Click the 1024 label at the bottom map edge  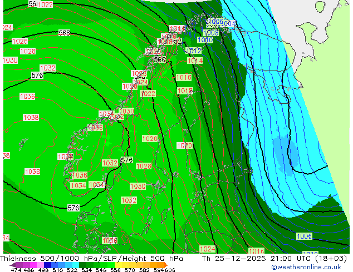(x=208, y=249)
